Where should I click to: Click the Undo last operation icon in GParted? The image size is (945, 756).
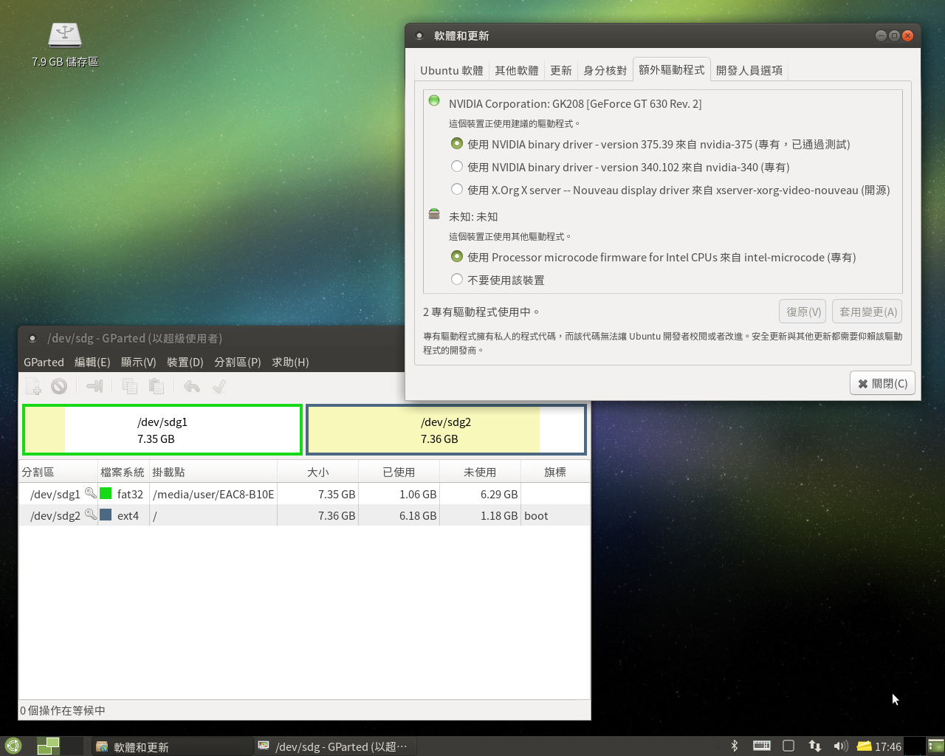tap(192, 386)
